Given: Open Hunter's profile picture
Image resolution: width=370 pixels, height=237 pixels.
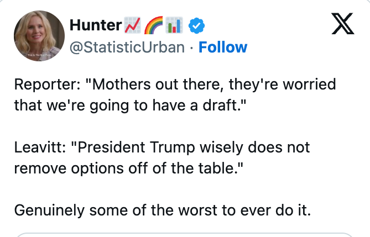Looking at the screenshot, I should 39,36.
